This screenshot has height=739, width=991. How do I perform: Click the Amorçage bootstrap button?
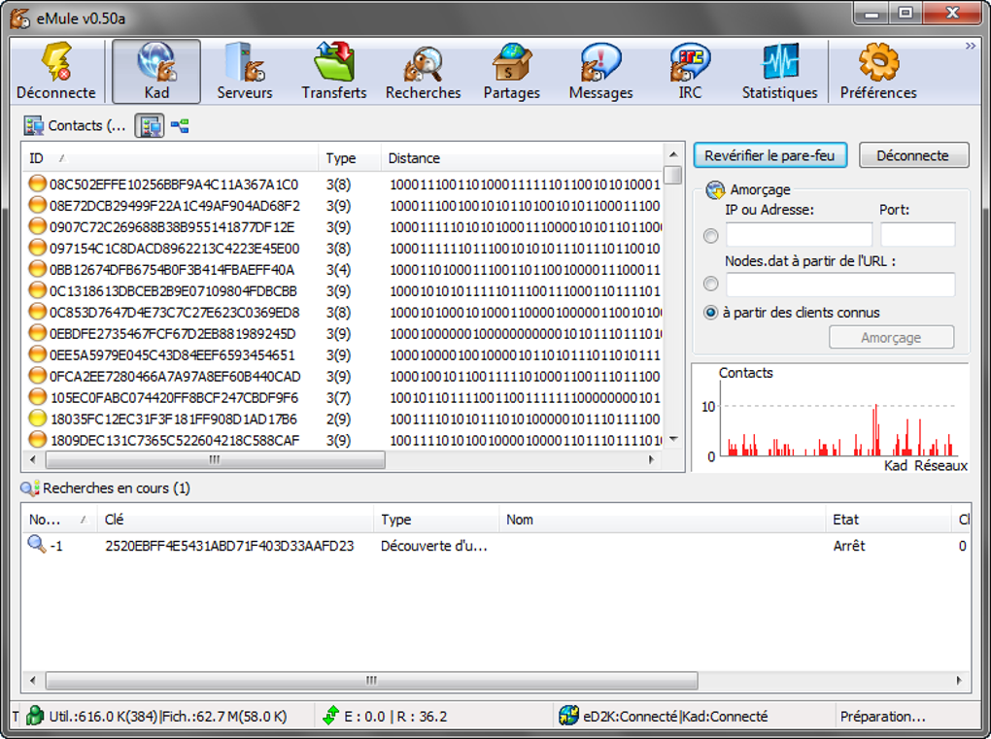coord(891,337)
